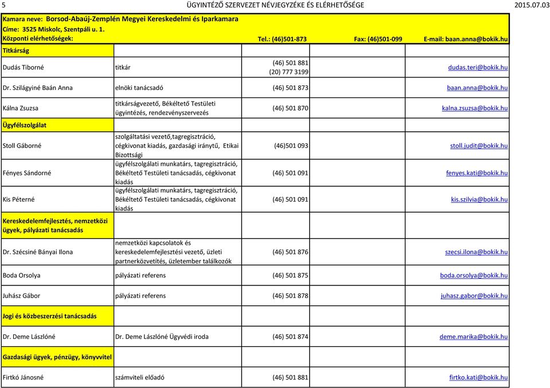Click the name cell Dr. Deme Lászlóné

tap(57, 336)
